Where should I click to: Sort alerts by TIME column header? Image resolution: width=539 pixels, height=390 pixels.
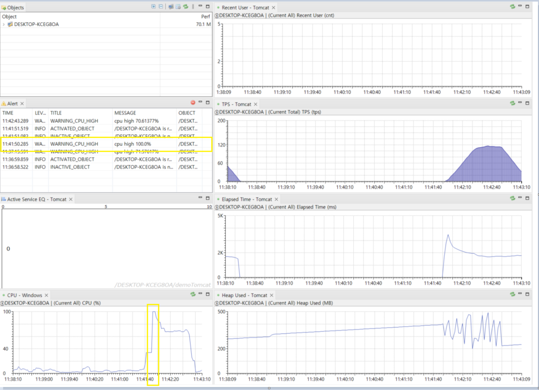(17, 113)
